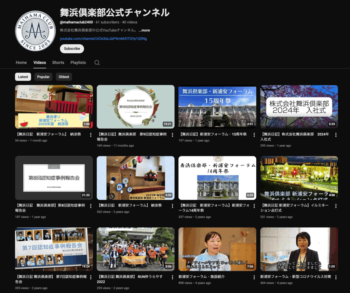The image size is (350, 293).
Task: Open three-dot menu for 2024年入社式 video
Action: (x=336, y=135)
